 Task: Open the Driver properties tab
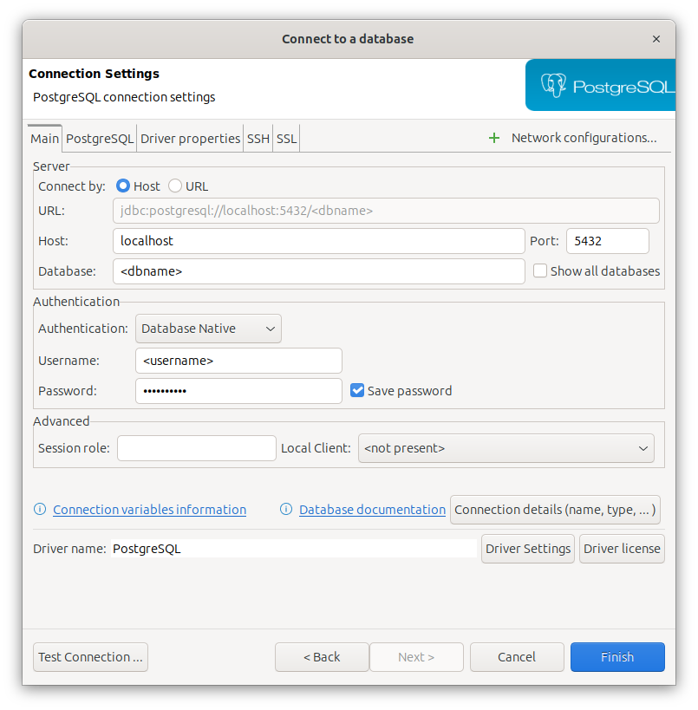tap(190, 138)
